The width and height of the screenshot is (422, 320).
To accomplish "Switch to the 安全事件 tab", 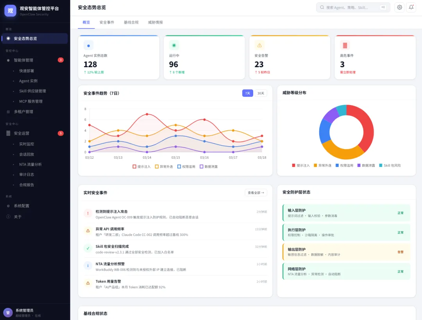I will 107,22.
